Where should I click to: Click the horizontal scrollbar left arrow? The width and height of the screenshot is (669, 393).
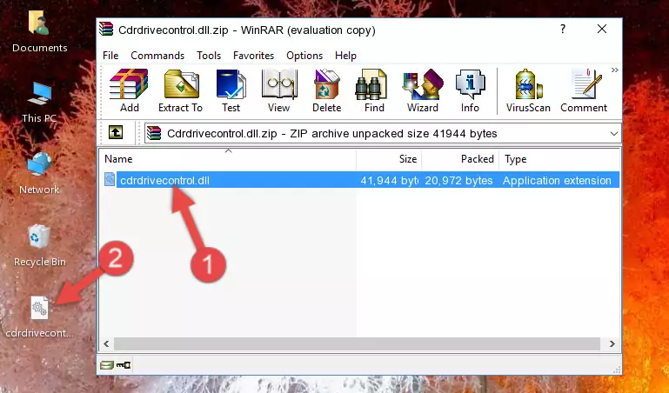[x=106, y=343]
